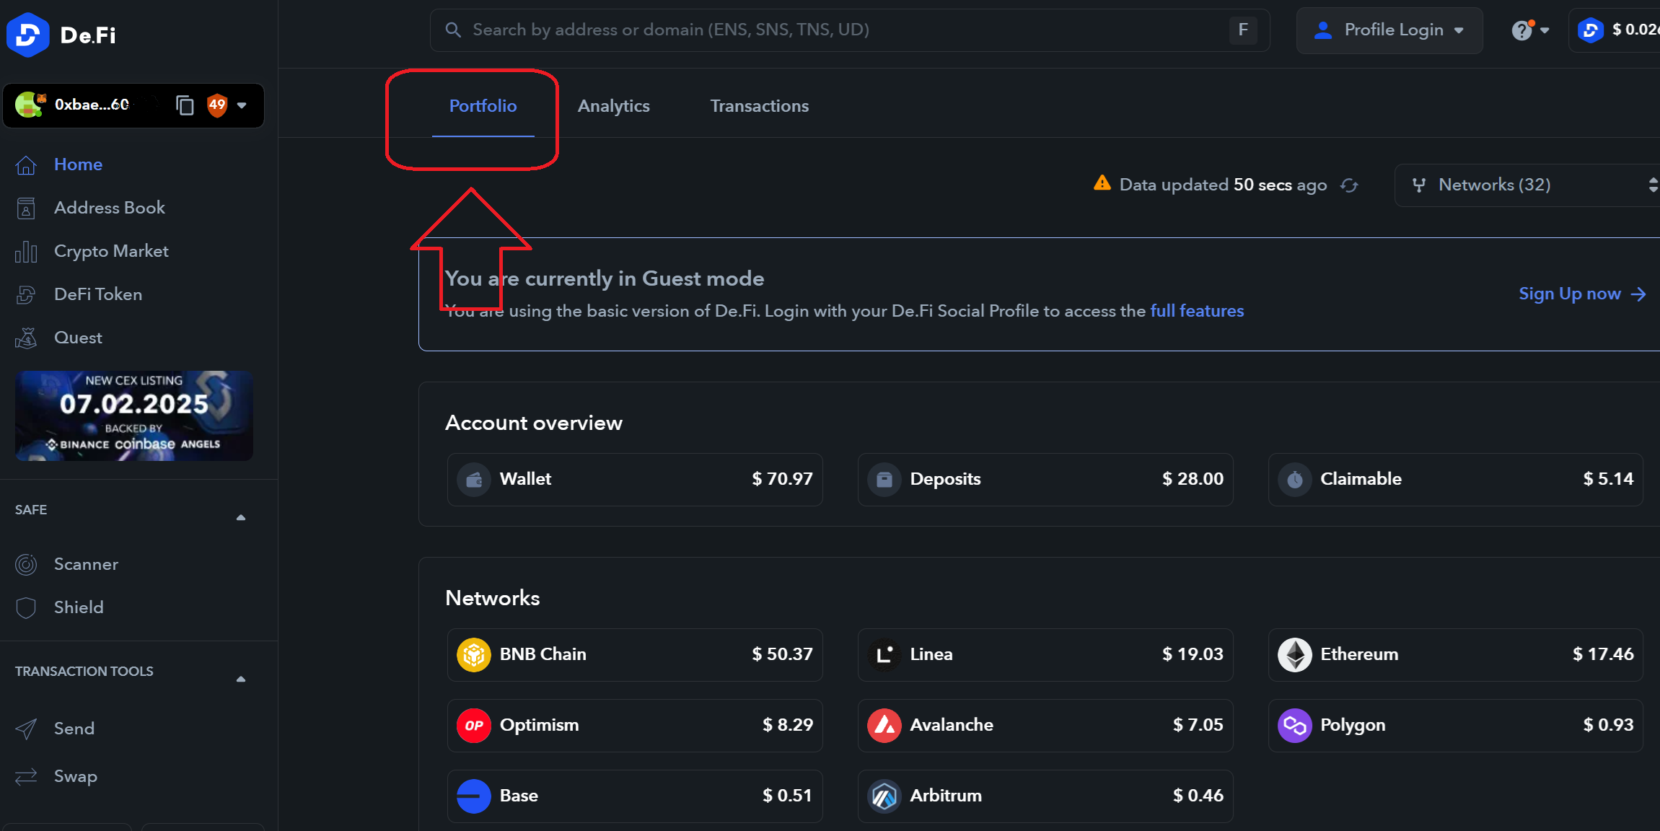Switch to the Portfolio tab
Screen dimensions: 1660x831
tap(483, 106)
